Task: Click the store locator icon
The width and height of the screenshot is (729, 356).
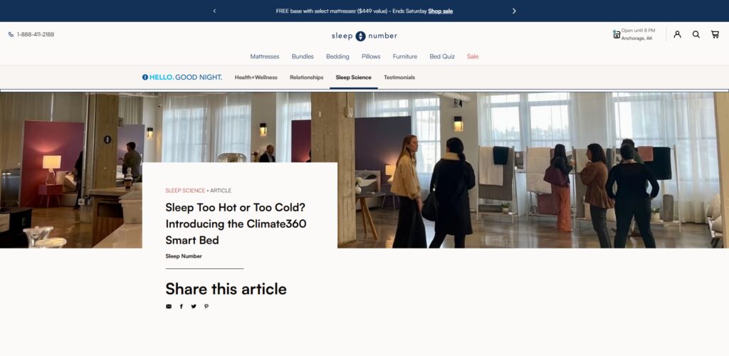Action: (x=617, y=34)
